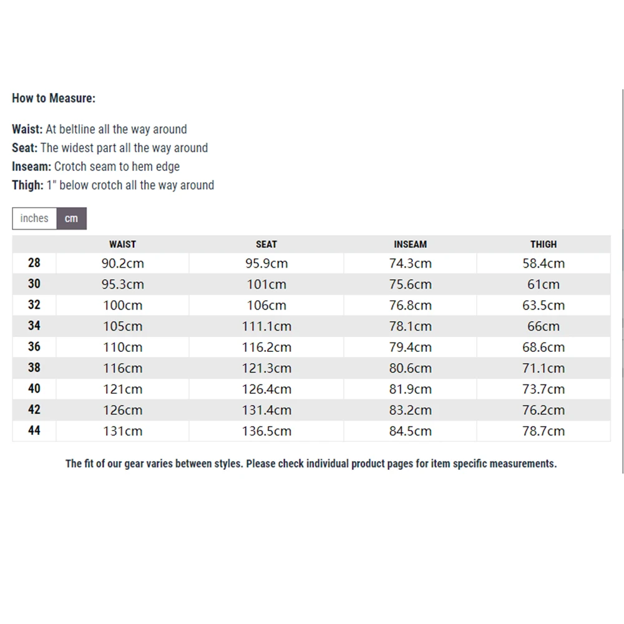The width and height of the screenshot is (624, 624).
Task: Click the THIGH column header
Action: click(x=544, y=244)
